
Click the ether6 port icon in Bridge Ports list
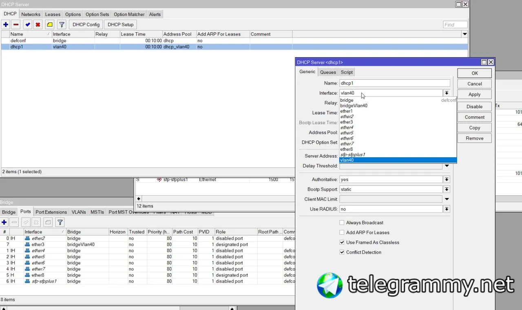(x=27, y=263)
